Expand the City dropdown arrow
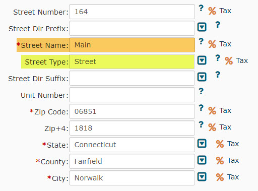 click(202, 177)
